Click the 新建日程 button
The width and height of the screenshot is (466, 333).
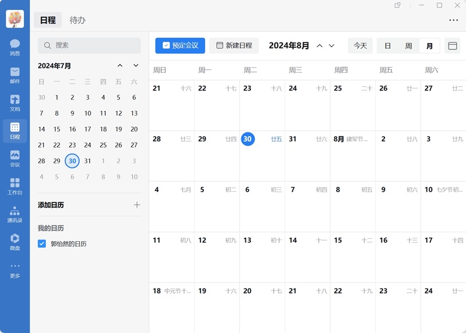[x=234, y=45]
